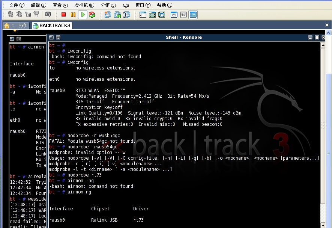The height and width of the screenshot is (228, 332).
Task: Click the "airmon-ng" command in Konsole
Action: pyautogui.click(x=79, y=192)
